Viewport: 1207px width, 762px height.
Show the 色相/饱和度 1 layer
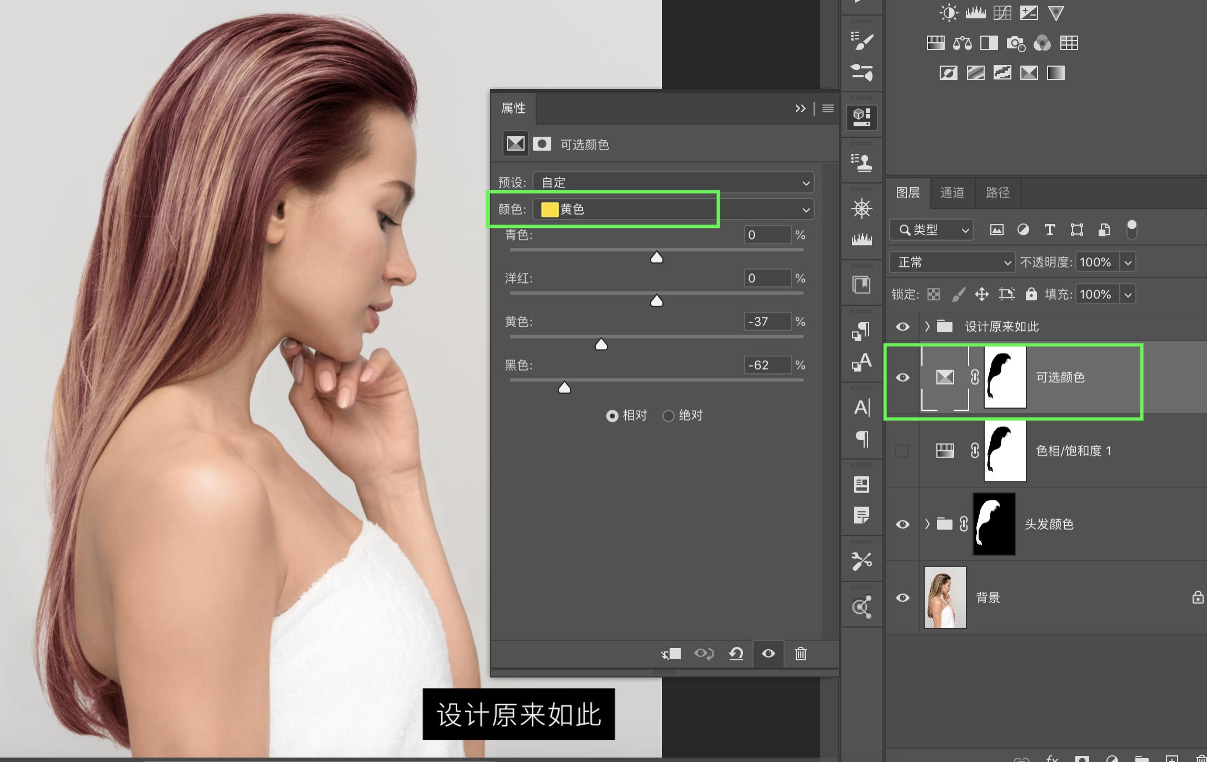coord(902,451)
